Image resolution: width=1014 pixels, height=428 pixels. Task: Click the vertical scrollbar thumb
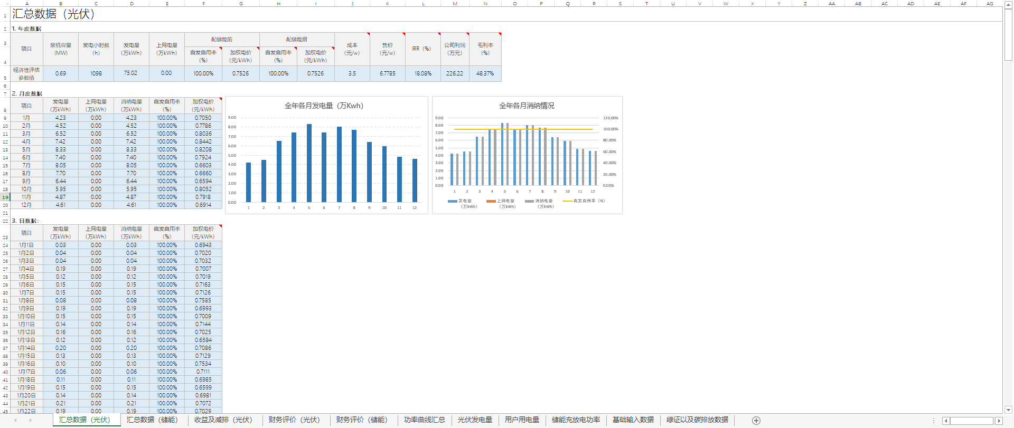[x=1008, y=34]
